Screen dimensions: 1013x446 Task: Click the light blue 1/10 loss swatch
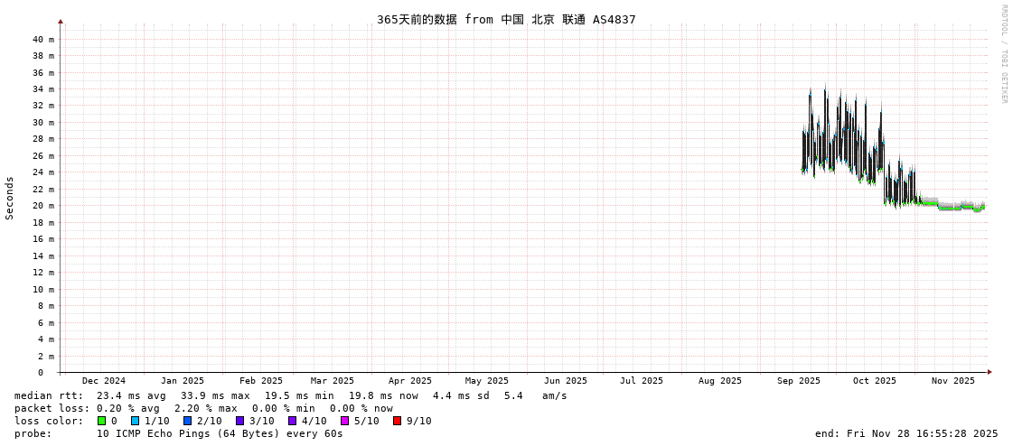click(135, 421)
